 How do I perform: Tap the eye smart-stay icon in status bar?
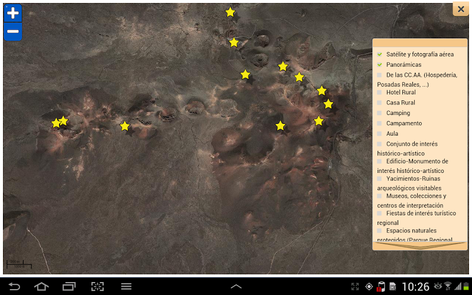tap(438, 286)
